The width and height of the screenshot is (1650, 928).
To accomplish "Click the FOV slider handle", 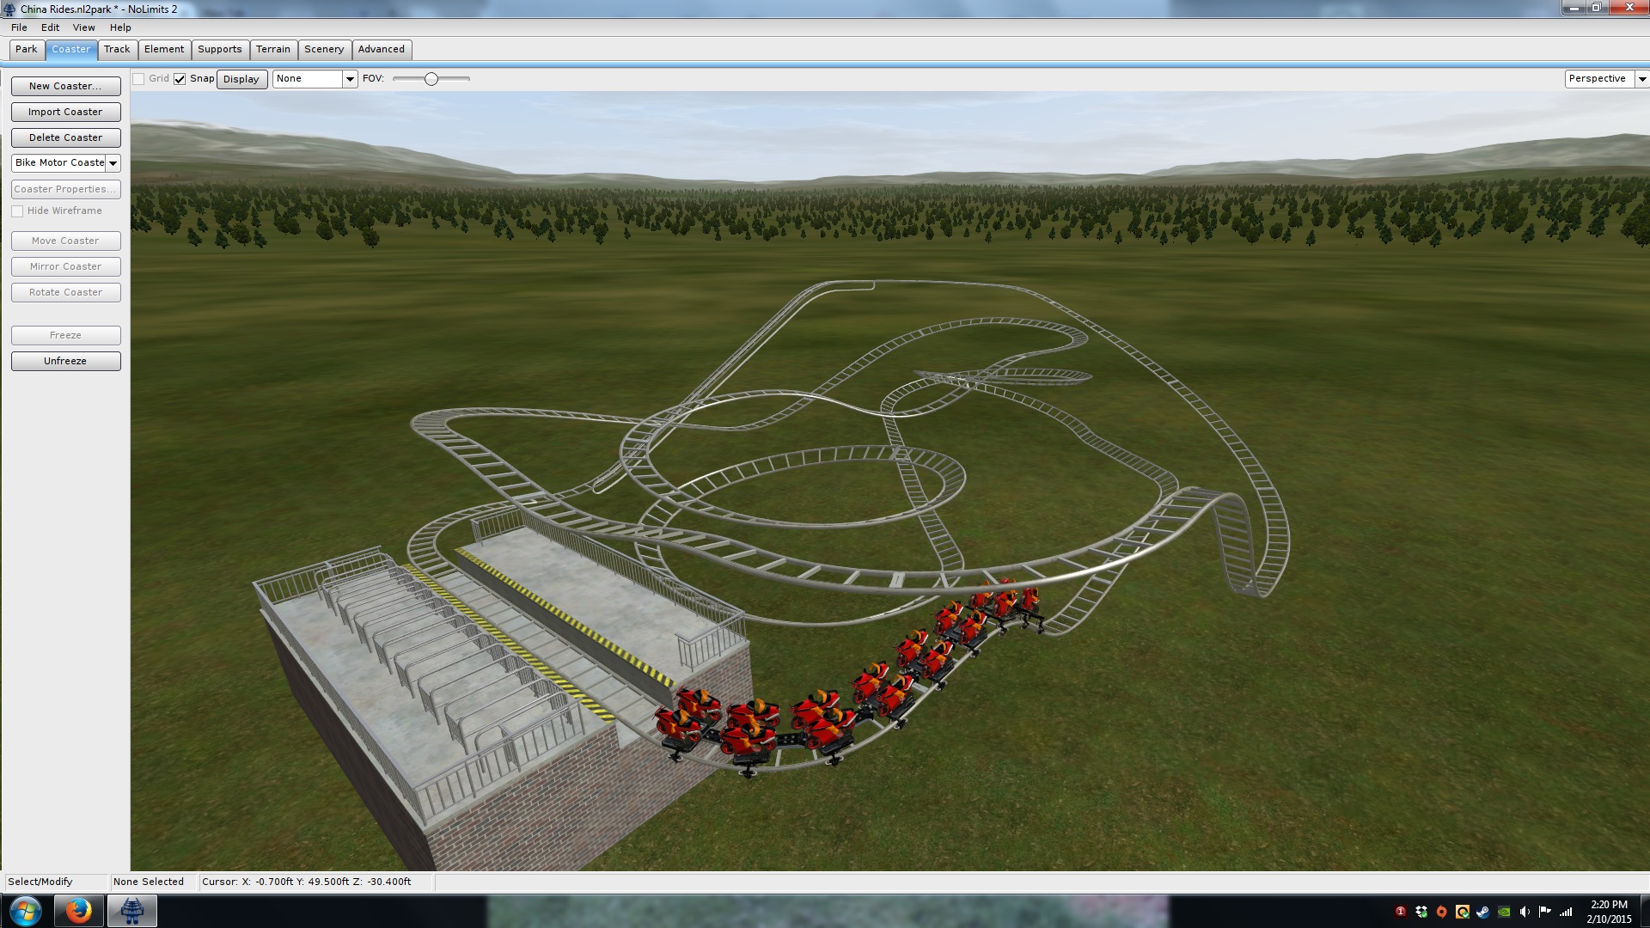I will coord(431,79).
